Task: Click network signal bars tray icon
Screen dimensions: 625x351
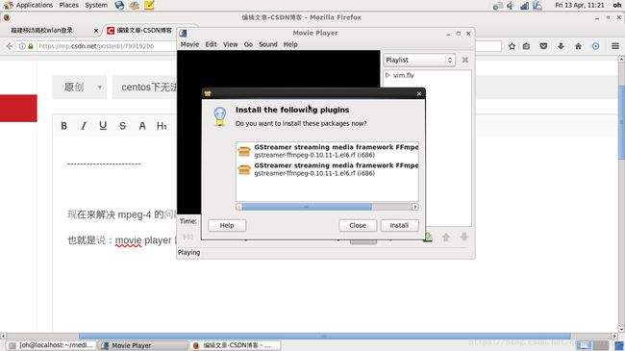Action: point(525,6)
